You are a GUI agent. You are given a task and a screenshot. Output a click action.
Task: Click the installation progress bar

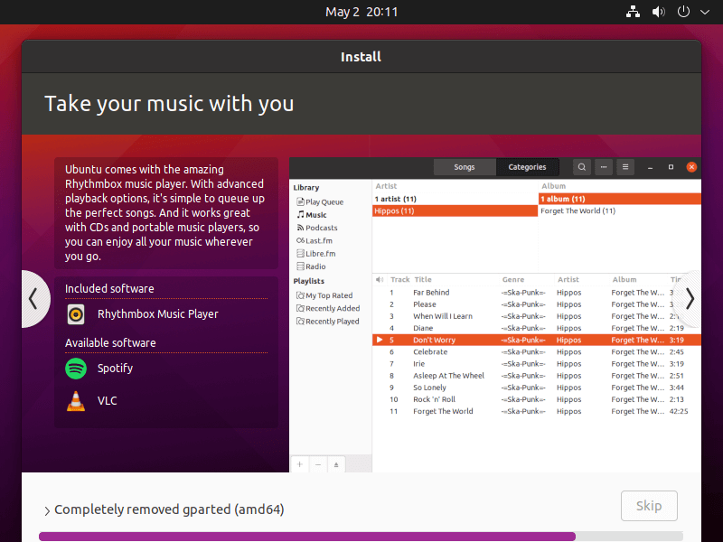coord(361,536)
